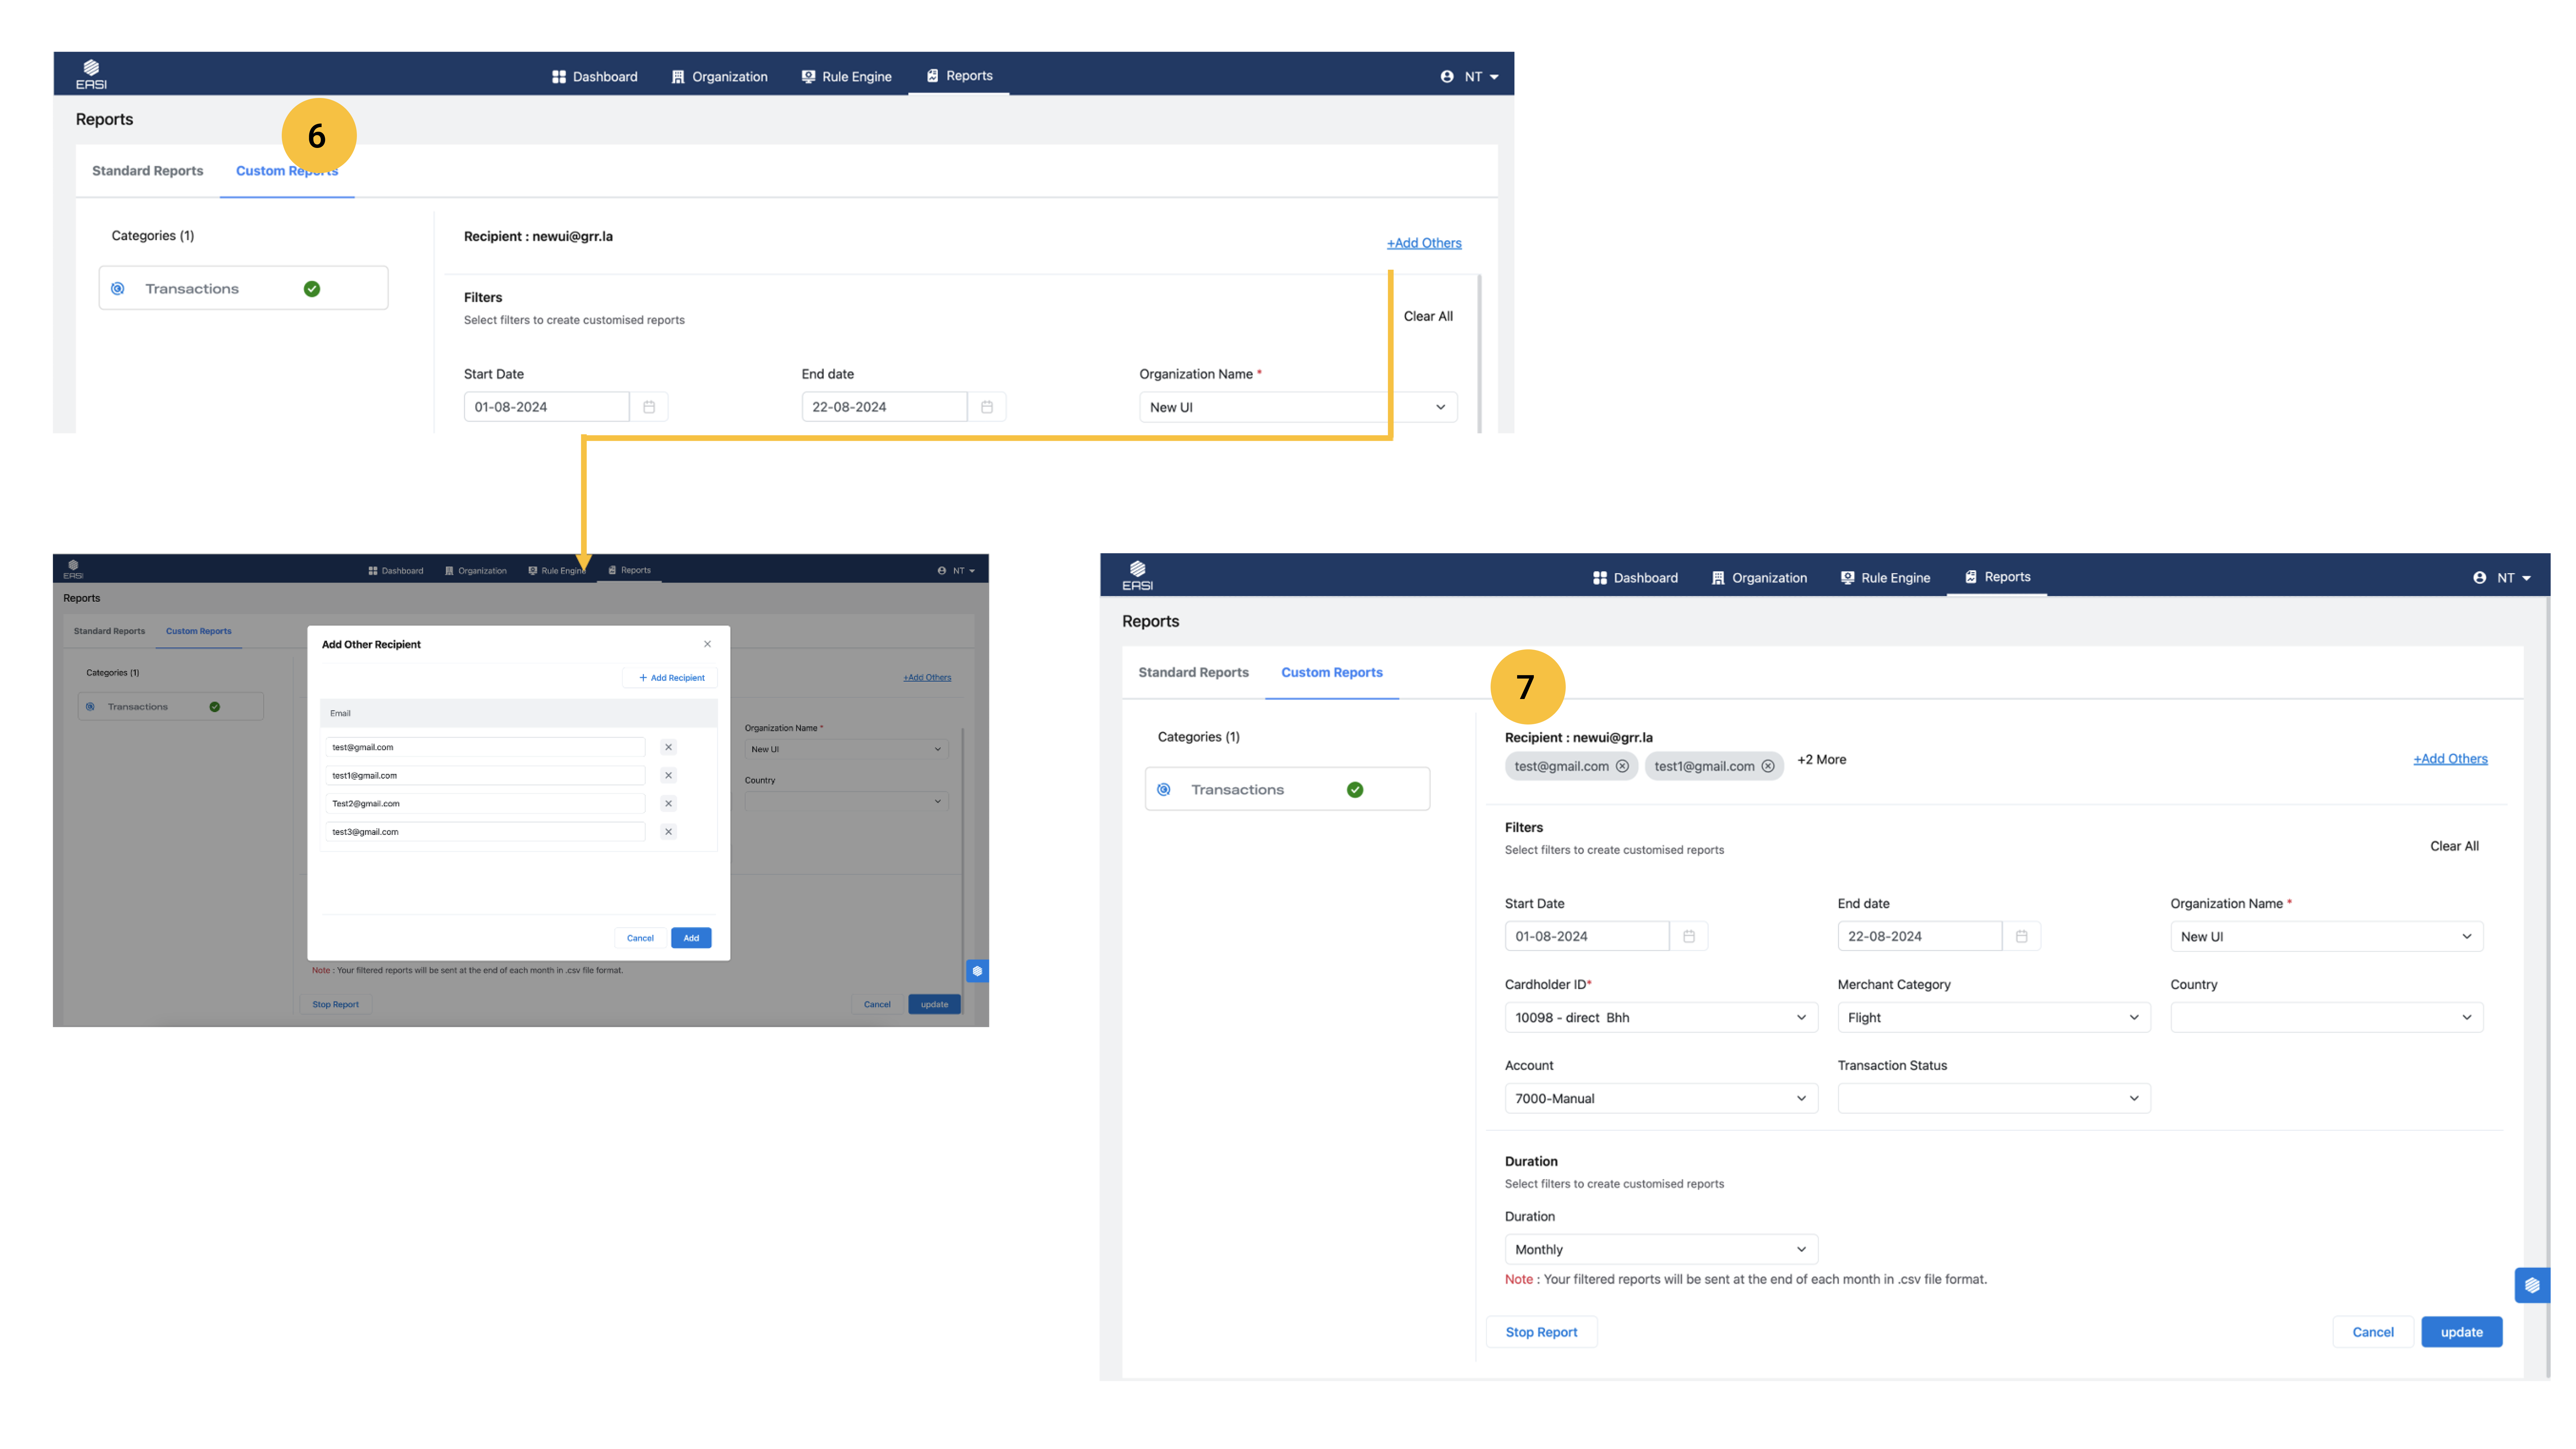Remove test1@gmail.com recipient chip

pyautogui.click(x=1768, y=766)
